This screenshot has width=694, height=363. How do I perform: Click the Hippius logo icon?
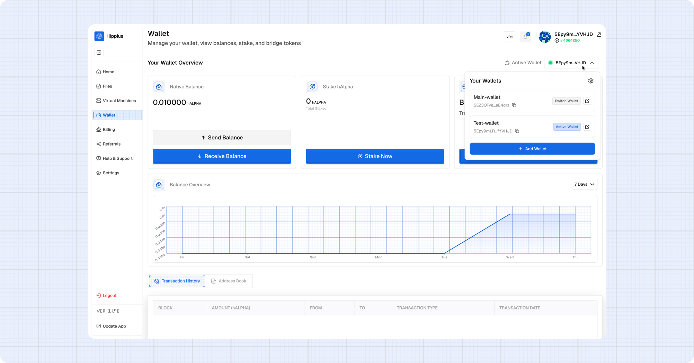99,36
